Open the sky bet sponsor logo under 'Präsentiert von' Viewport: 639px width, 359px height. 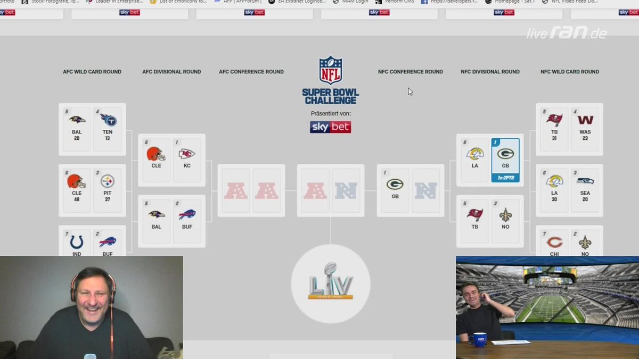click(331, 127)
